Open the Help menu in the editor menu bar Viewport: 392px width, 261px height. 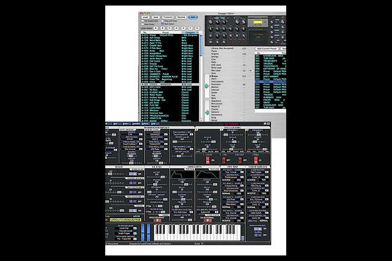tap(153, 124)
